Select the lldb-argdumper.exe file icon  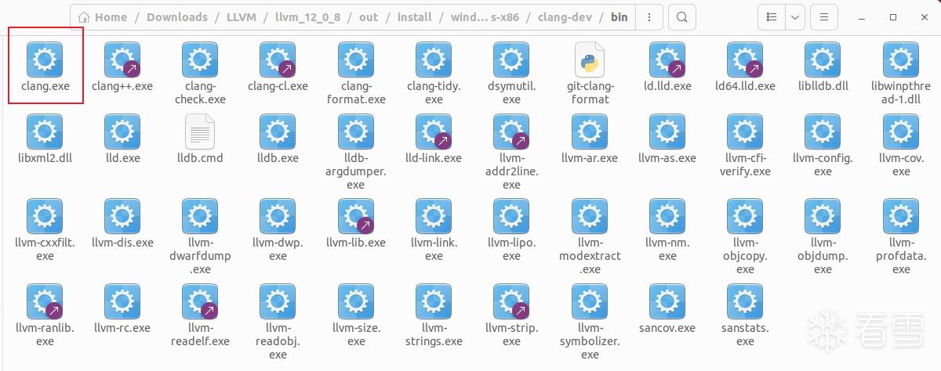pyautogui.click(x=356, y=131)
